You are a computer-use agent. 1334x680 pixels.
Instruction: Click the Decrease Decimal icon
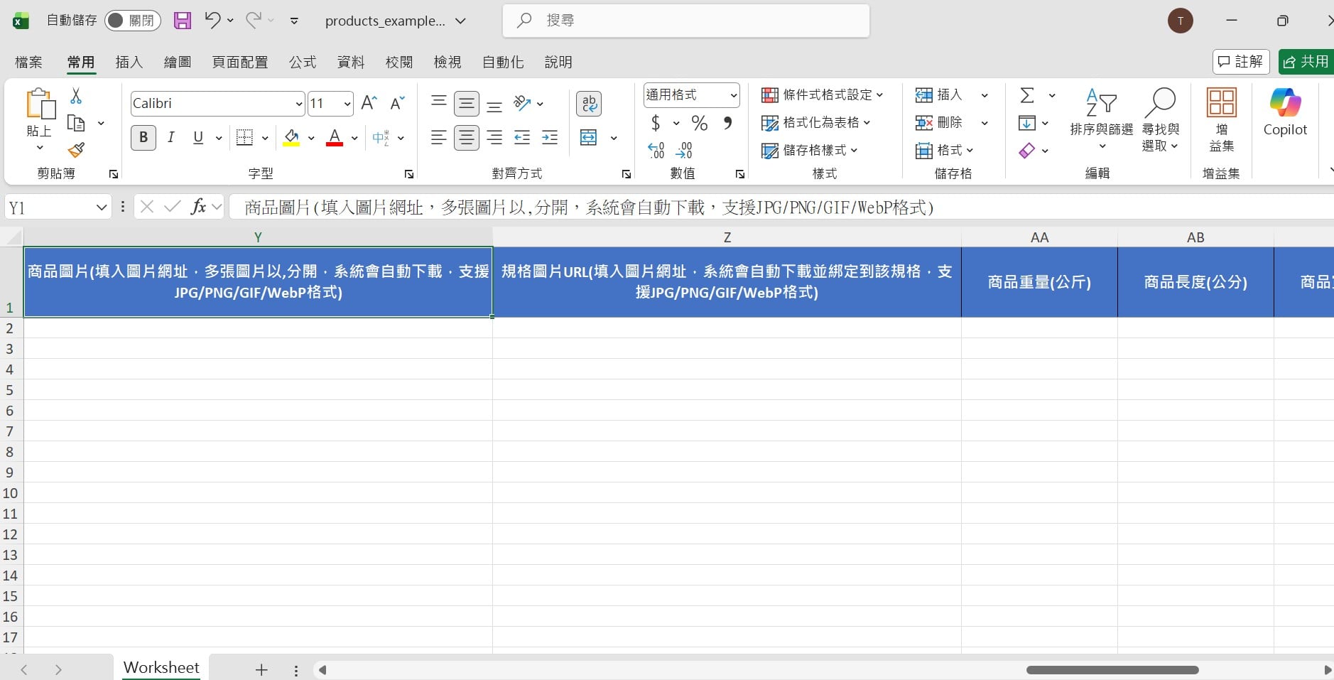click(x=683, y=150)
